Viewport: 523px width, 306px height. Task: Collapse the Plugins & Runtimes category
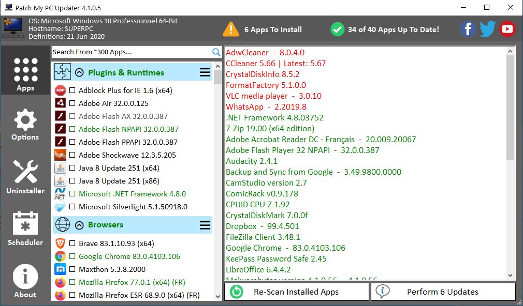(79, 72)
